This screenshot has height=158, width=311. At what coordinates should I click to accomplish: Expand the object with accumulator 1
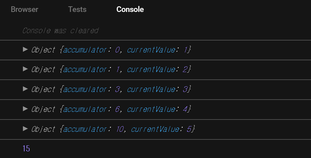click(25, 69)
